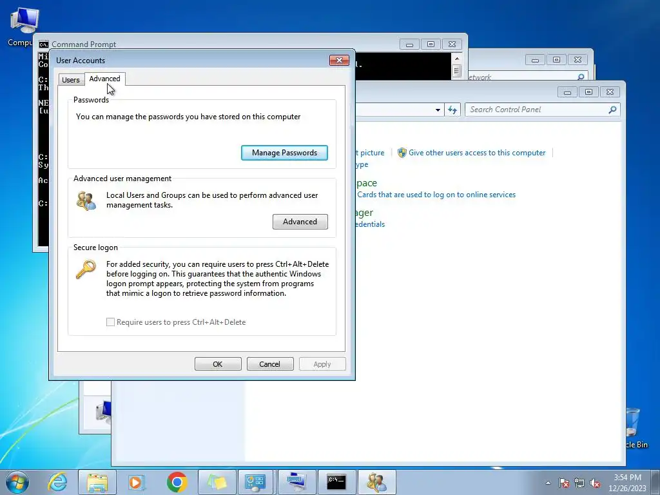Screen dimensions: 660x495
Task: Open the Command Prompt title bar icon
Action: click(43, 44)
